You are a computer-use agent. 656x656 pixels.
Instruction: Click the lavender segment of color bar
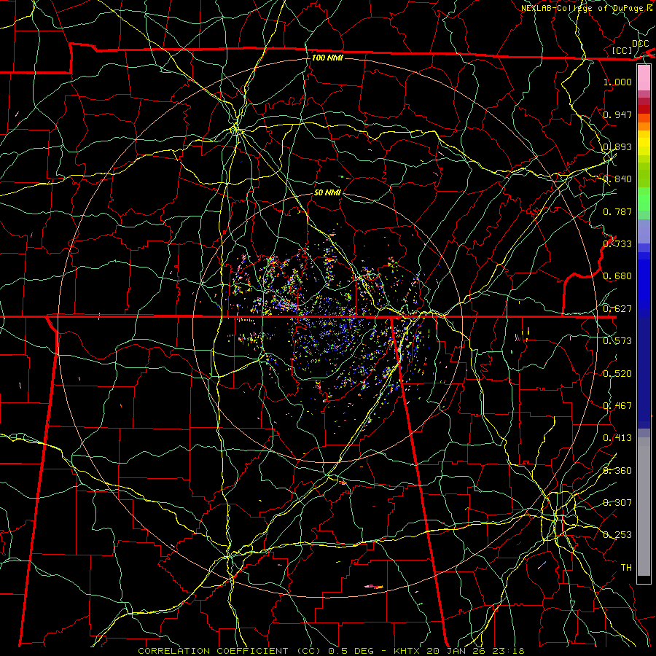644,232
